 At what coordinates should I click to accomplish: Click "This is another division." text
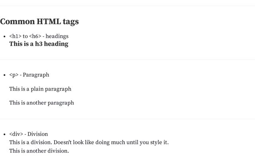pyautogui.click(x=39, y=151)
